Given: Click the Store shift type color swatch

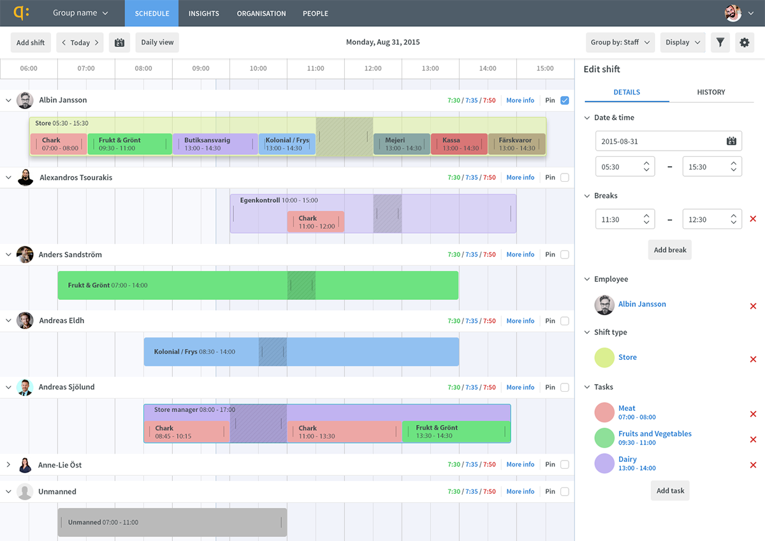Looking at the screenshot, I should point(604,358).
